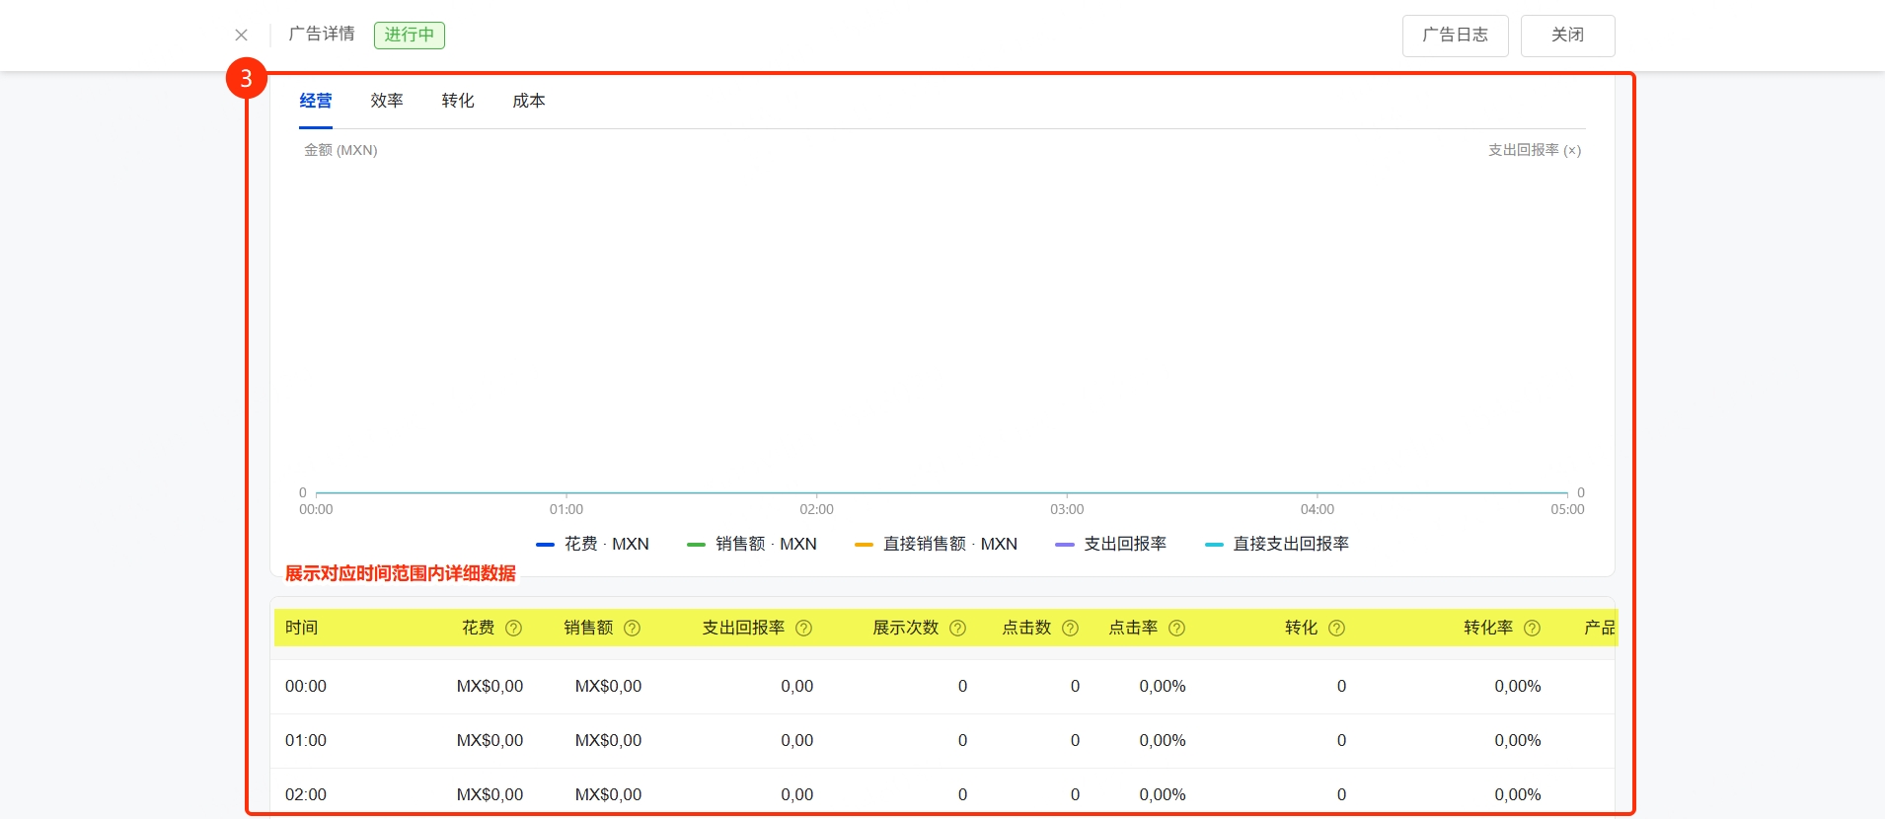Show help for the 点击数 column
Image resolution: width=1885 pixels, height=819 pixels.
pyautogui.click(x=1070, y=628)
